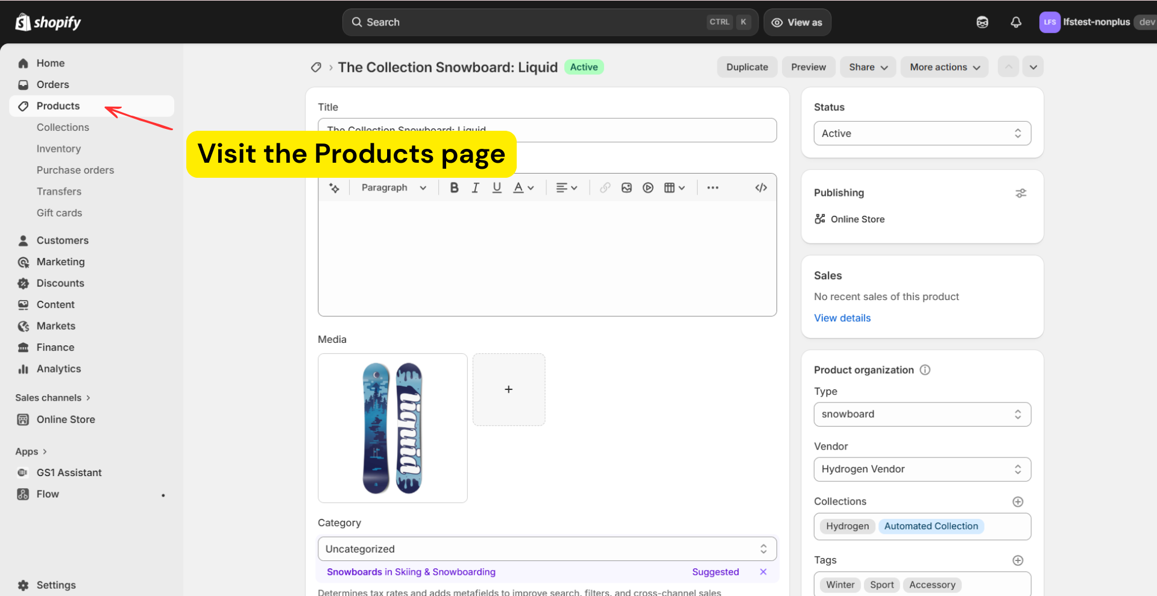Open the text color picker
The height and width of the screenshot is (596, 1157).
(523, 188)
